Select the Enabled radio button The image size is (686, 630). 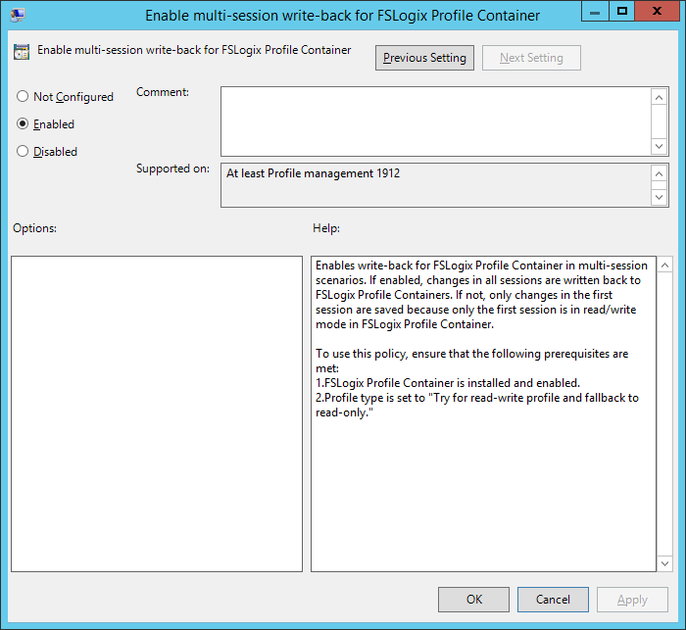[23, 123]
